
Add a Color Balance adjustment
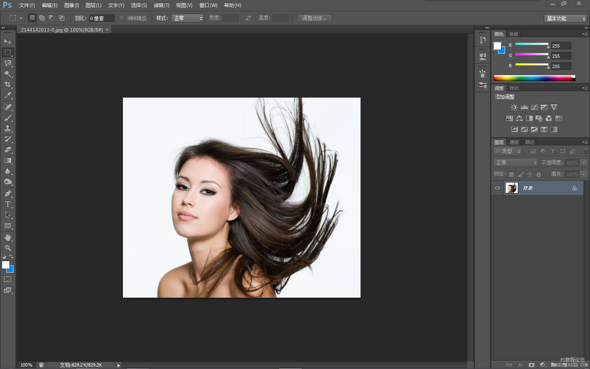point(520,118)
